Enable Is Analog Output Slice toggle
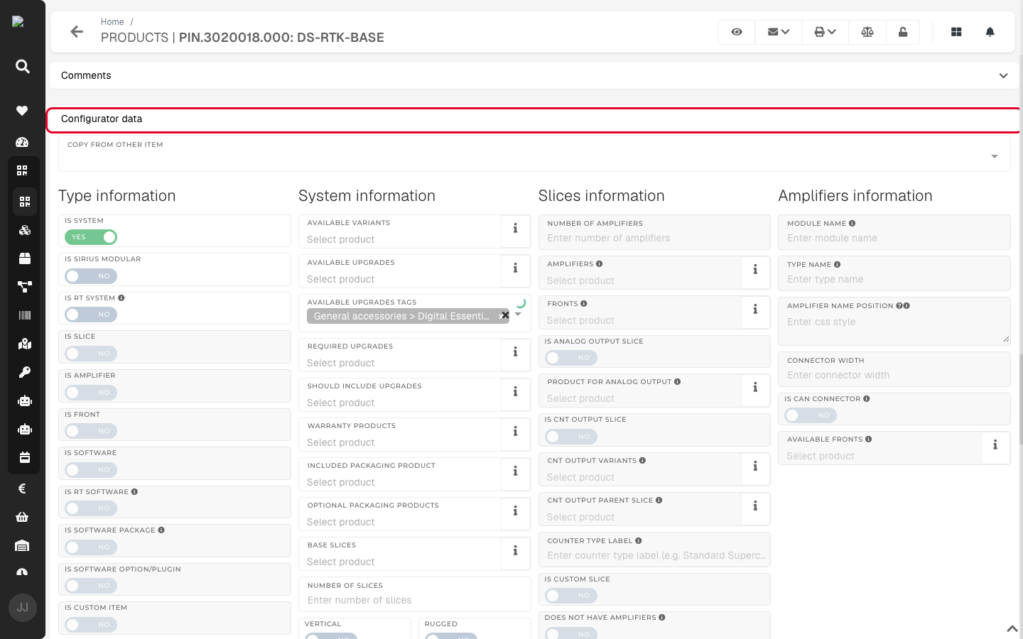 tap(571, 358)
